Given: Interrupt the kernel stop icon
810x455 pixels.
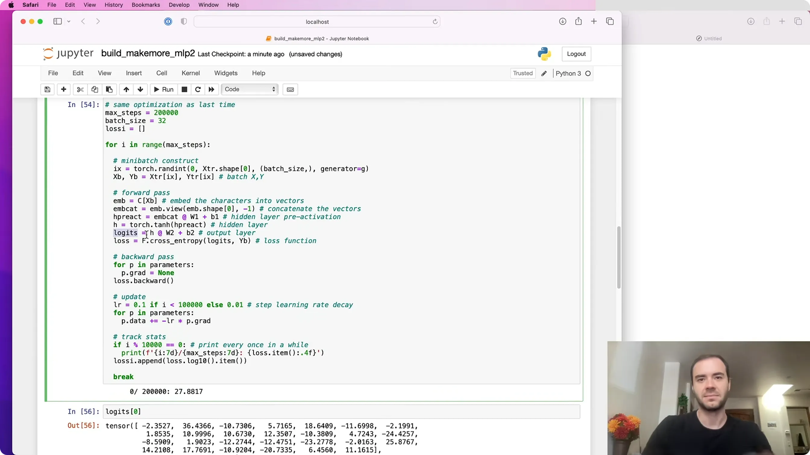Looking at the screenshot, I should (185, 89).
